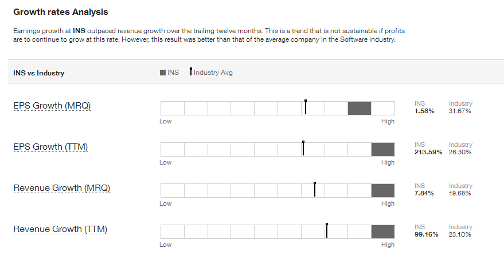This screenshot has height=264, width=504.
Task: Open the EPS Growth (TTM) definition link
Action: pos(50,147)
